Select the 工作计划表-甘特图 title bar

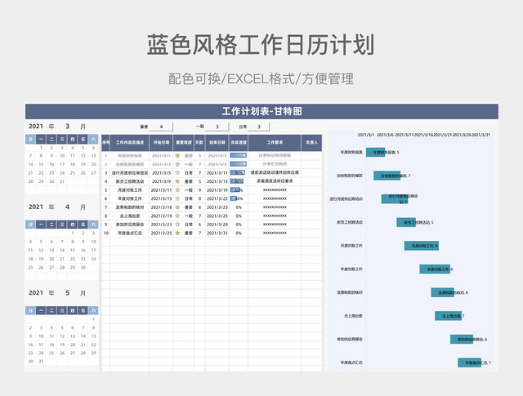pos(261,111)
